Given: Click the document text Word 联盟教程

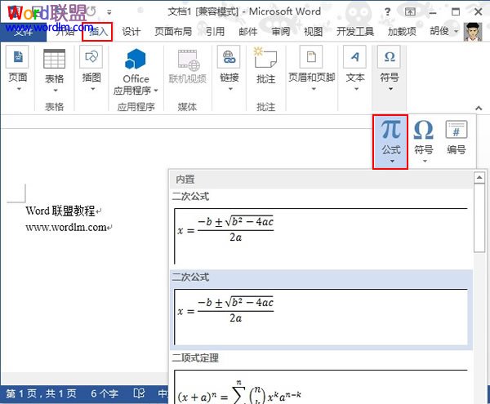Looking at the screenshot, I should tap(60, 211).
